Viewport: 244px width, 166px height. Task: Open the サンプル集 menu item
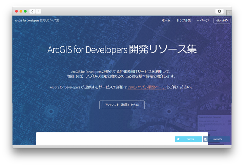[183, 20]
